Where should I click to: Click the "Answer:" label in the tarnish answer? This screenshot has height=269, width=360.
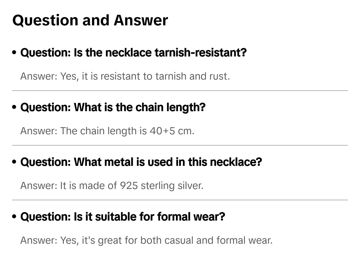39,76
